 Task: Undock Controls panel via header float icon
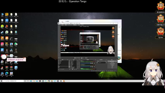117,60
